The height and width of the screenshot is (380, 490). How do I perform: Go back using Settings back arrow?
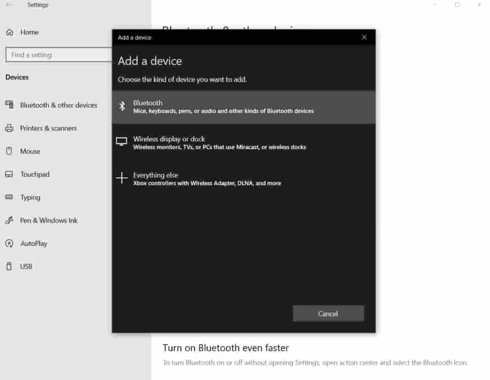pos(9,5)
